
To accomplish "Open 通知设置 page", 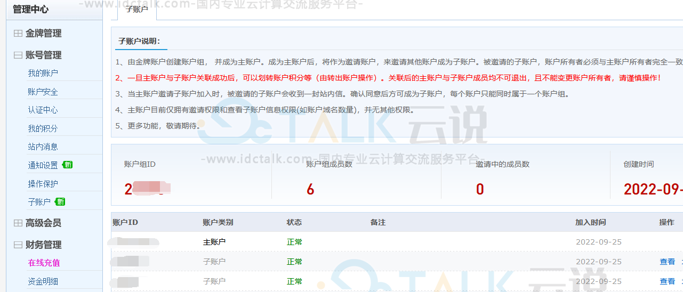I will point(43,165).
